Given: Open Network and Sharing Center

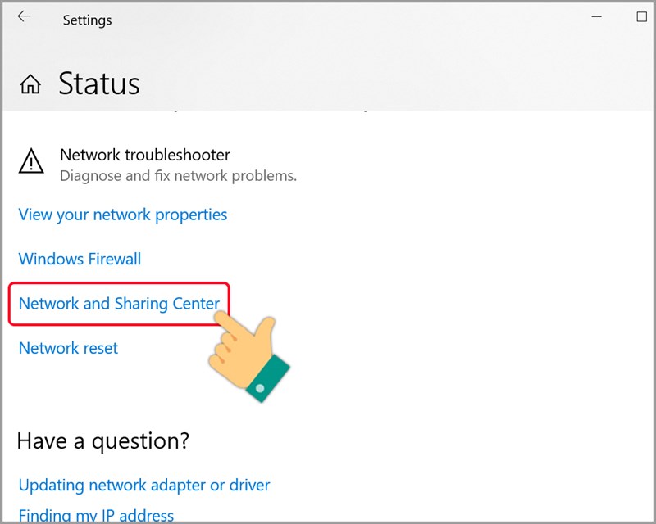Looking at the screenshot, I should (119, 304).
